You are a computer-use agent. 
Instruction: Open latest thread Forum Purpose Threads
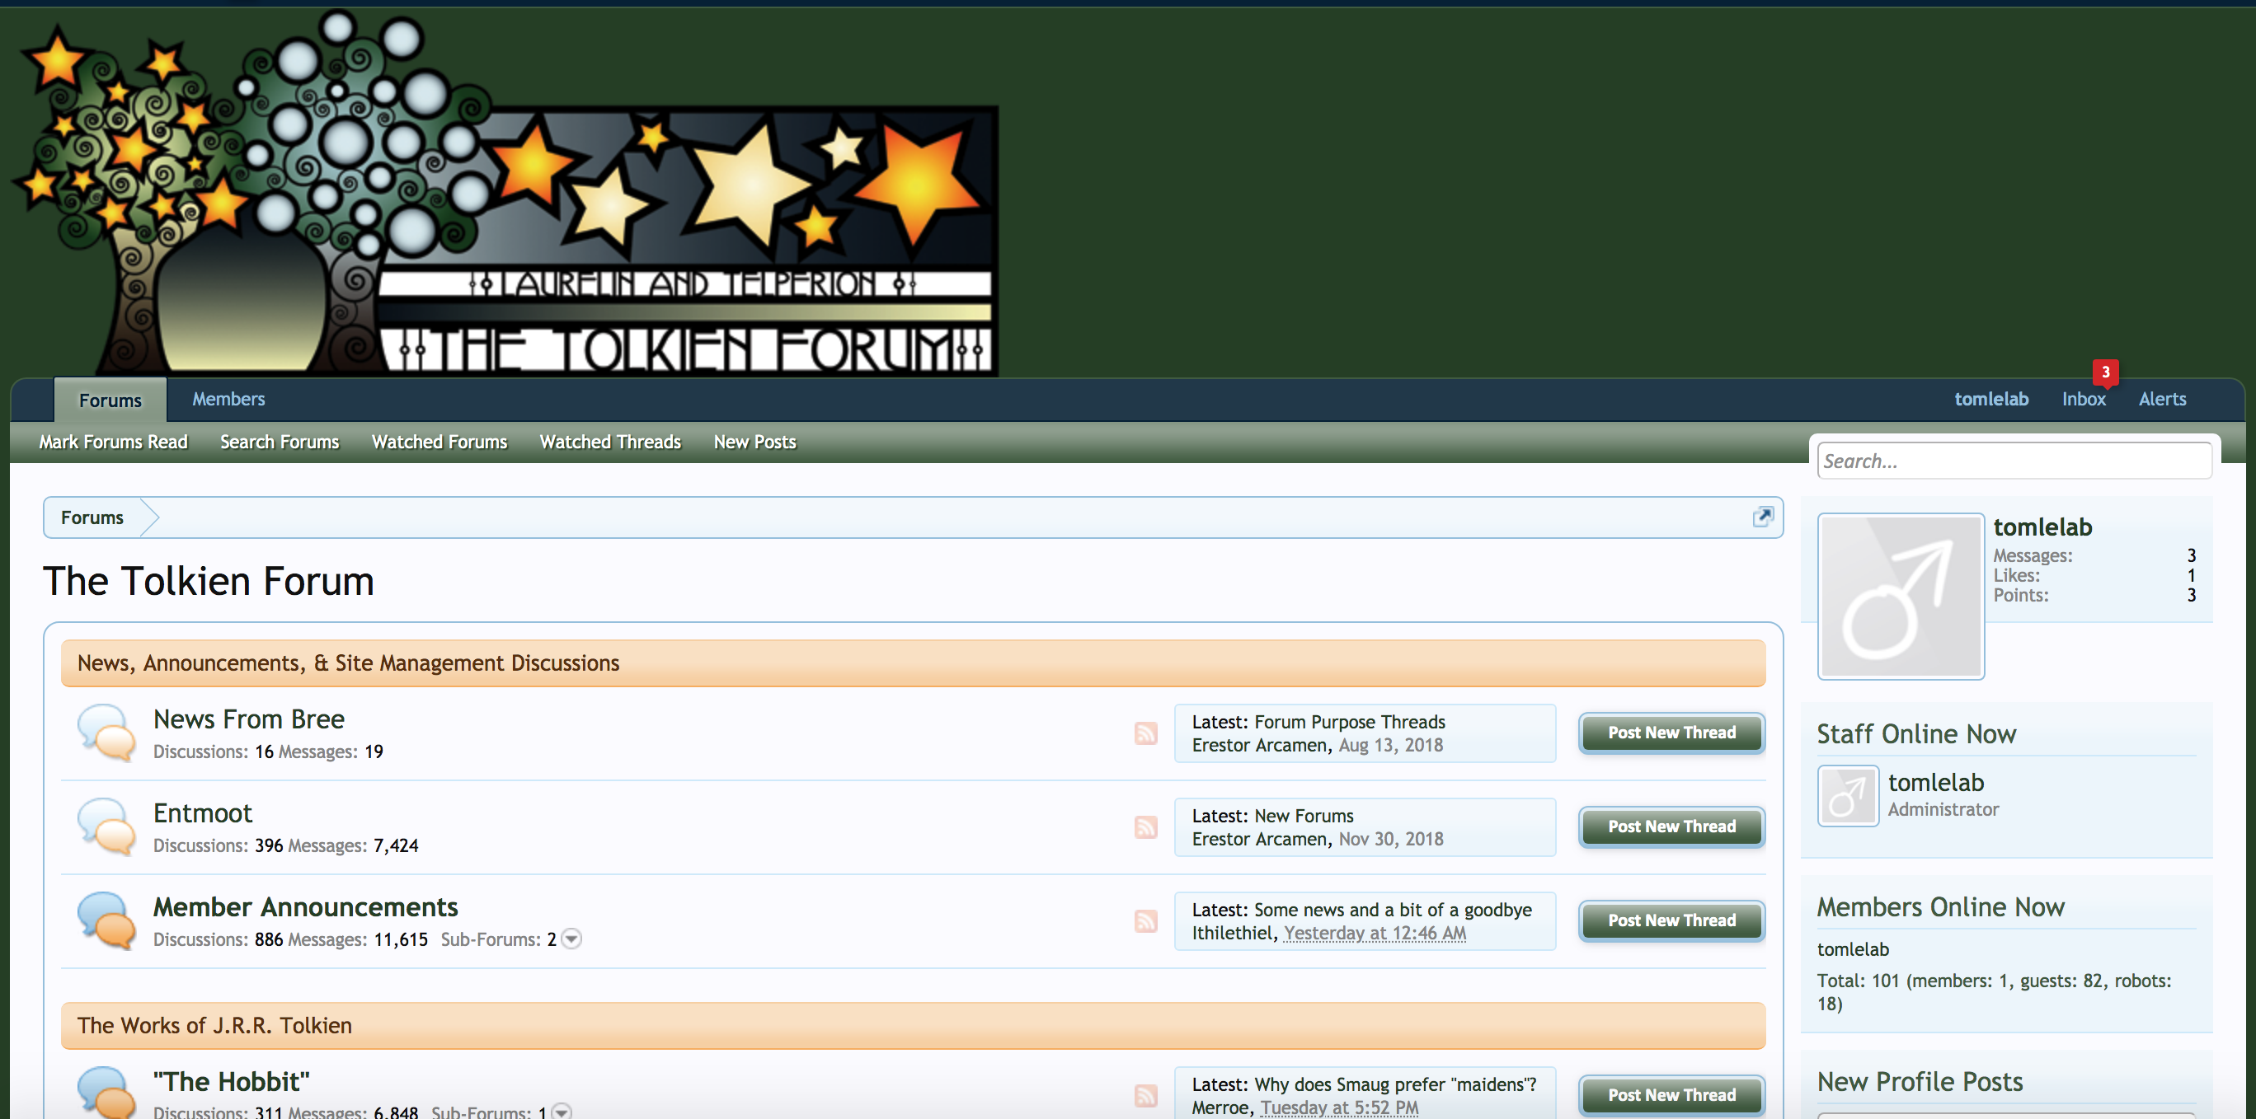[1350, 722]
